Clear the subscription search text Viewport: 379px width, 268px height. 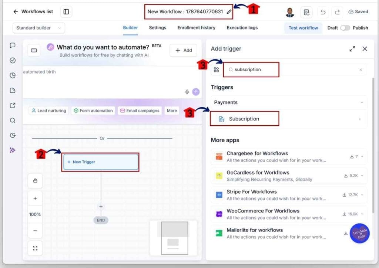tap(360, 70)
